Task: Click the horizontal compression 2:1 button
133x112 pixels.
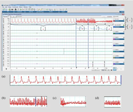Action: [108, 70]
